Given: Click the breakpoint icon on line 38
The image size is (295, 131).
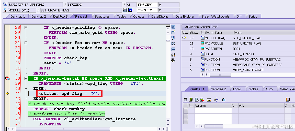Looking at the screenshot, I should pyautogui.click(x=7, y=78).
